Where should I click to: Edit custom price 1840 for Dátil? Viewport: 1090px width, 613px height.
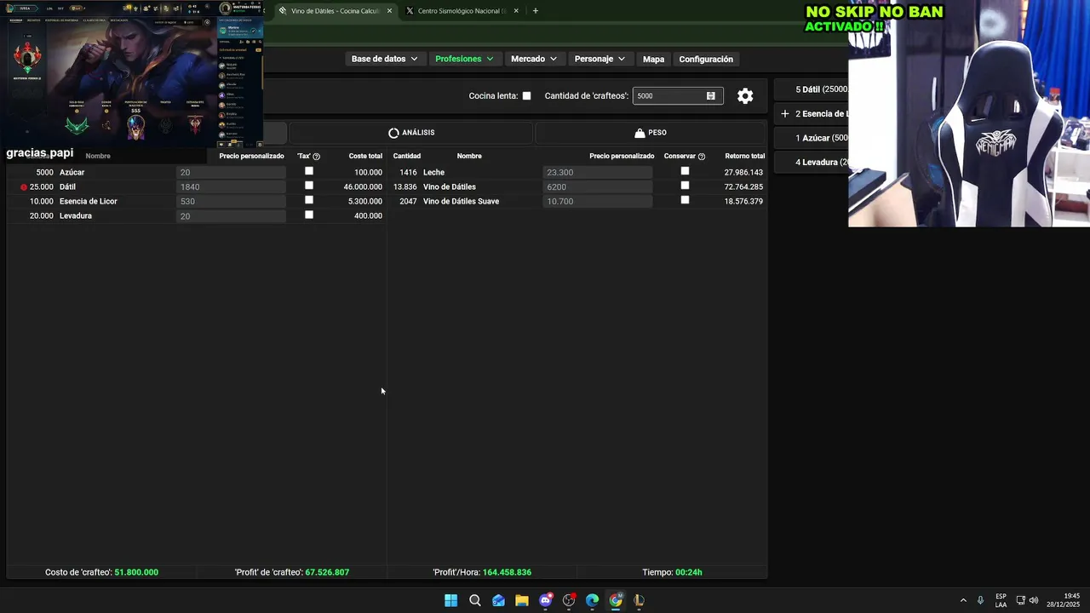point(231,187)
